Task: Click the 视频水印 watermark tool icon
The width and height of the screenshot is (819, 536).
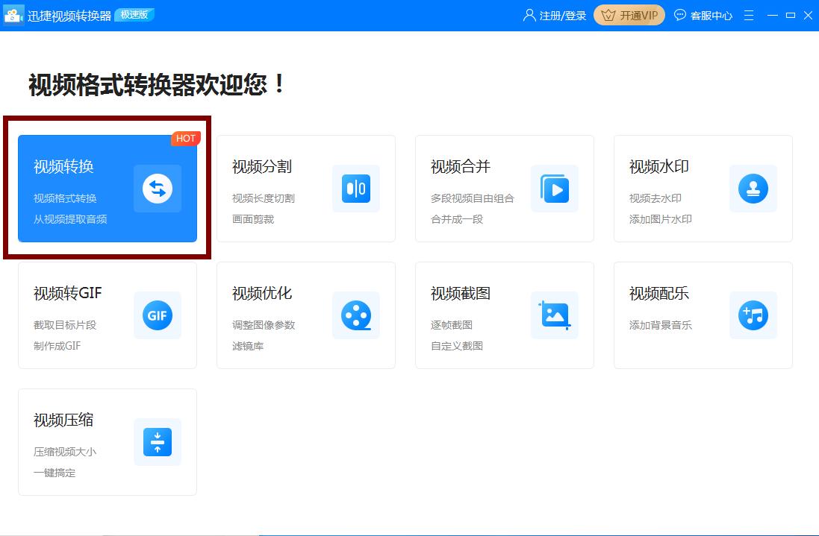Action: click(x=753, y=189)
